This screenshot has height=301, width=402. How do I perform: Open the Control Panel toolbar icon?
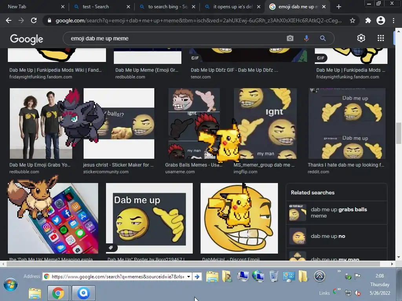pyautogui.click(x=289, y=276)
